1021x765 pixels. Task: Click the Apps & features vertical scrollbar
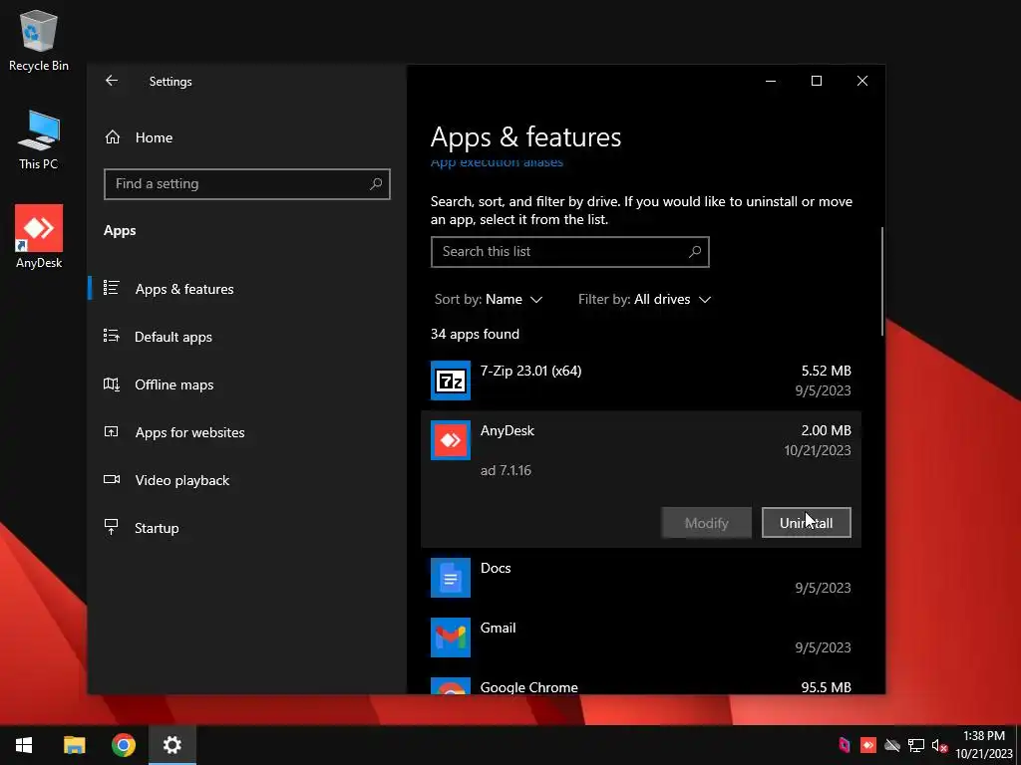coord(882,281)
